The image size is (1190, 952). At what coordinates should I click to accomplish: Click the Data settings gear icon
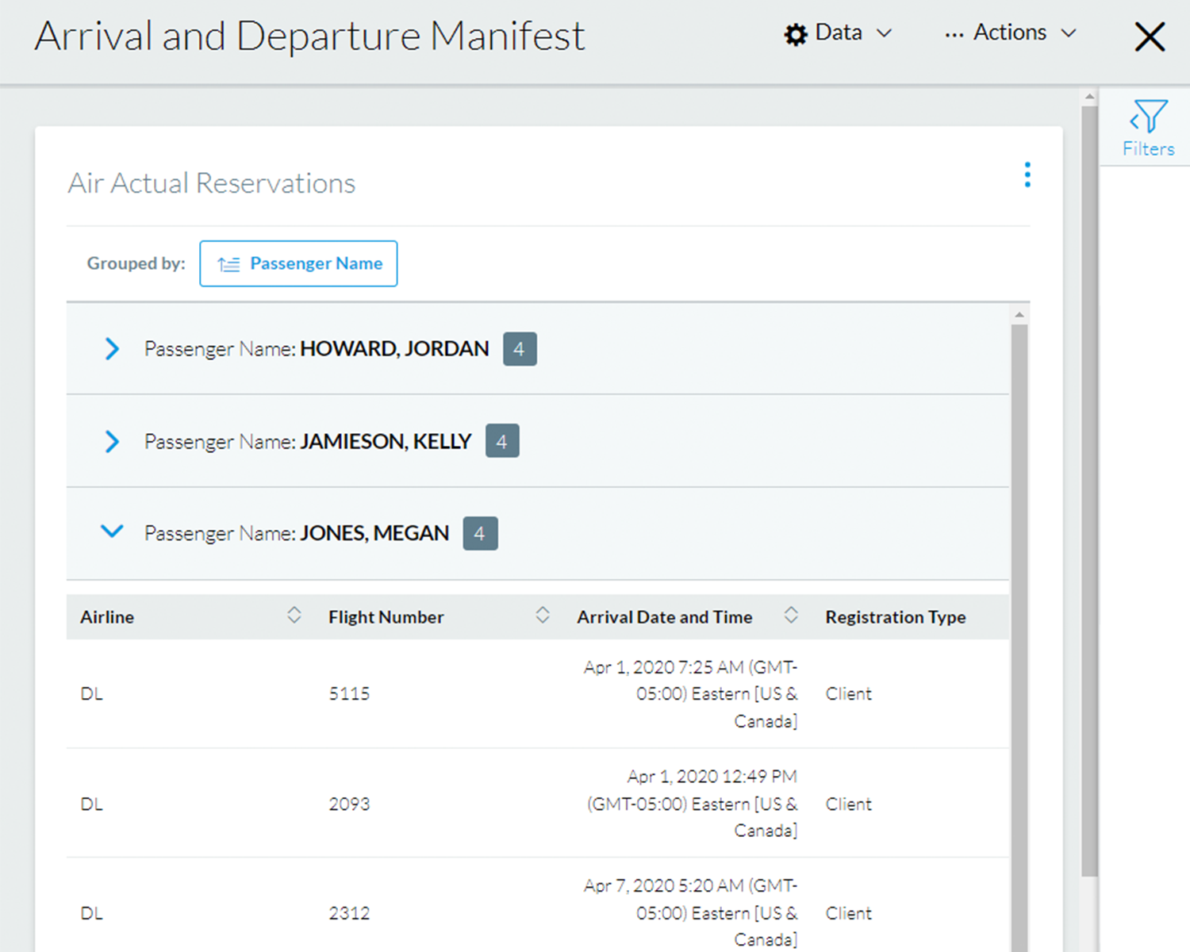click(795, 33)
